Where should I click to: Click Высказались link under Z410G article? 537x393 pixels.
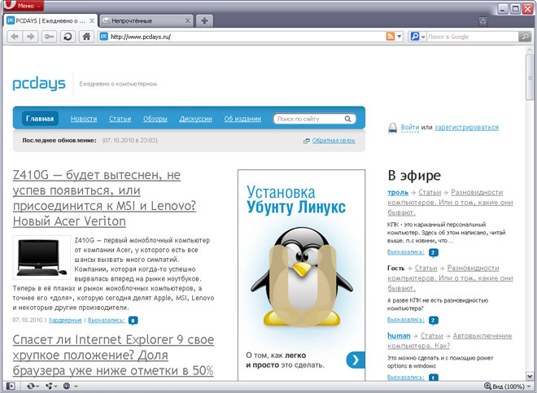pos(107,320)
